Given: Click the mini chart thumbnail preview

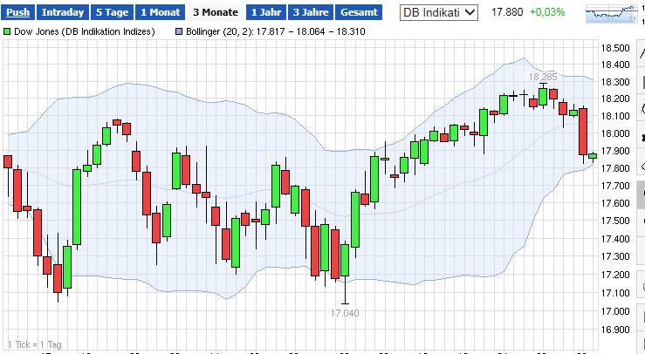Looking at the screenshot, I should coord(611,14).
